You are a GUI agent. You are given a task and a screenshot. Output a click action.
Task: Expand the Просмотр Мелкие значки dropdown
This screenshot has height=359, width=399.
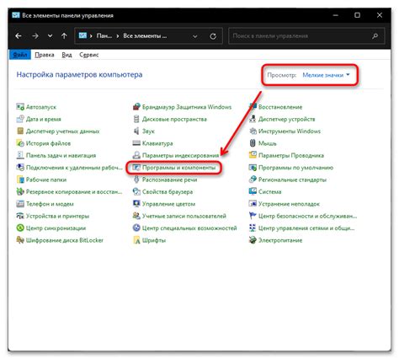327,75
